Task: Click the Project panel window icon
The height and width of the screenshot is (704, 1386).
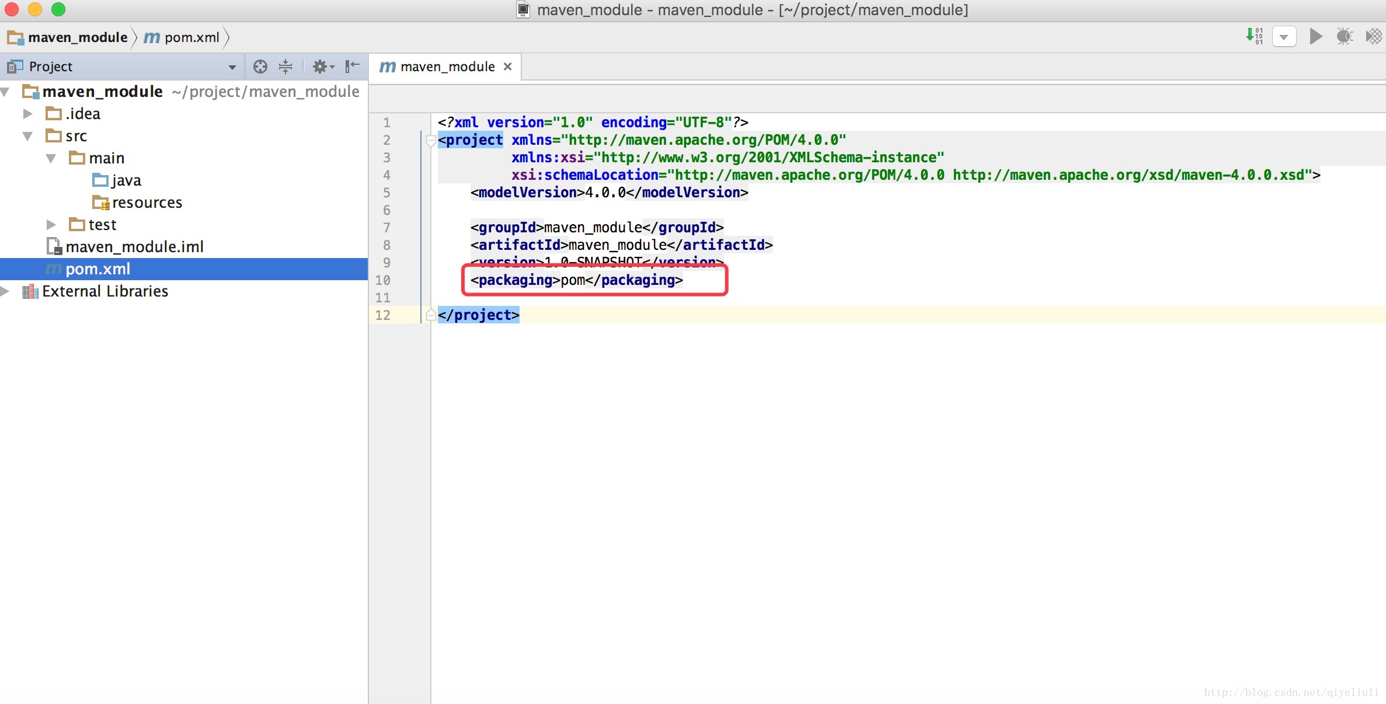Action: [15, 67]
